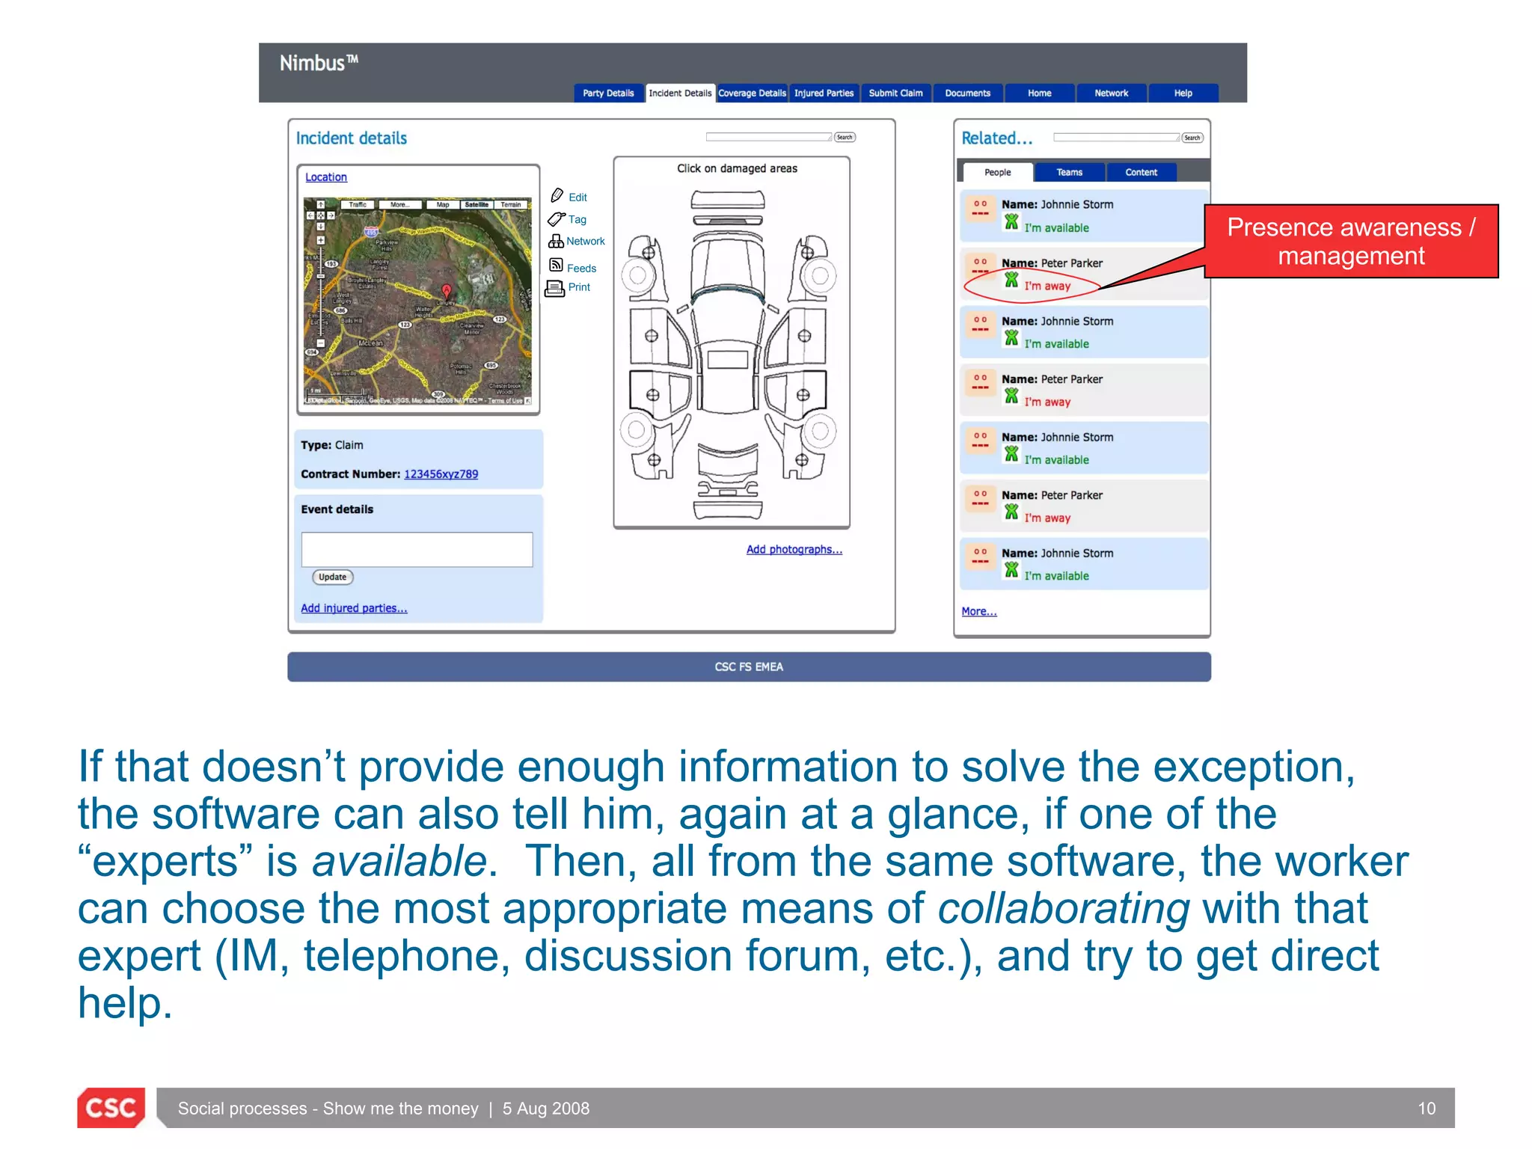Click the last Johnnie Storm avatar icon
This screenshot has width=1532, height=1149.
coord(980,556)
